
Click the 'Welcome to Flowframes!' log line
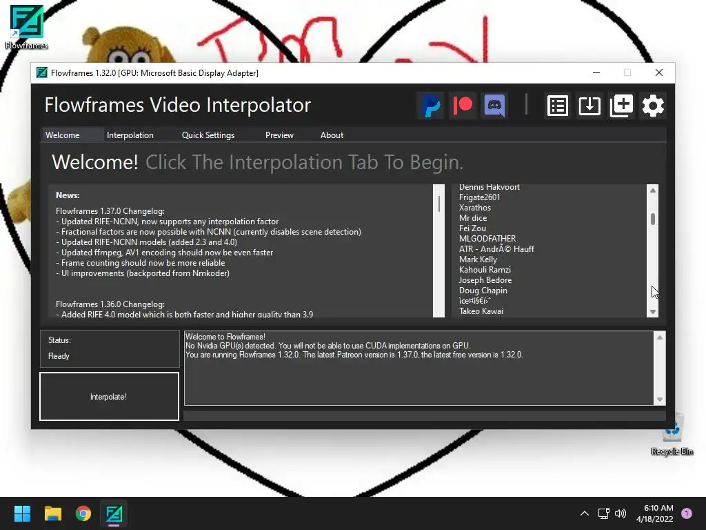click(225, 337)
